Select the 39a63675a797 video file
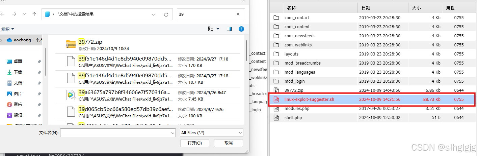477x156 pixels. [148, 95]
